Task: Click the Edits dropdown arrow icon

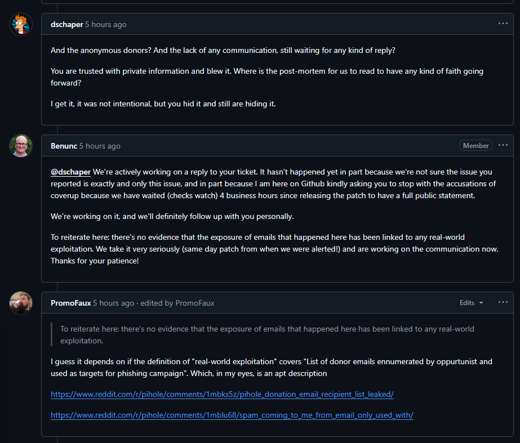Action: coord(481,303)
